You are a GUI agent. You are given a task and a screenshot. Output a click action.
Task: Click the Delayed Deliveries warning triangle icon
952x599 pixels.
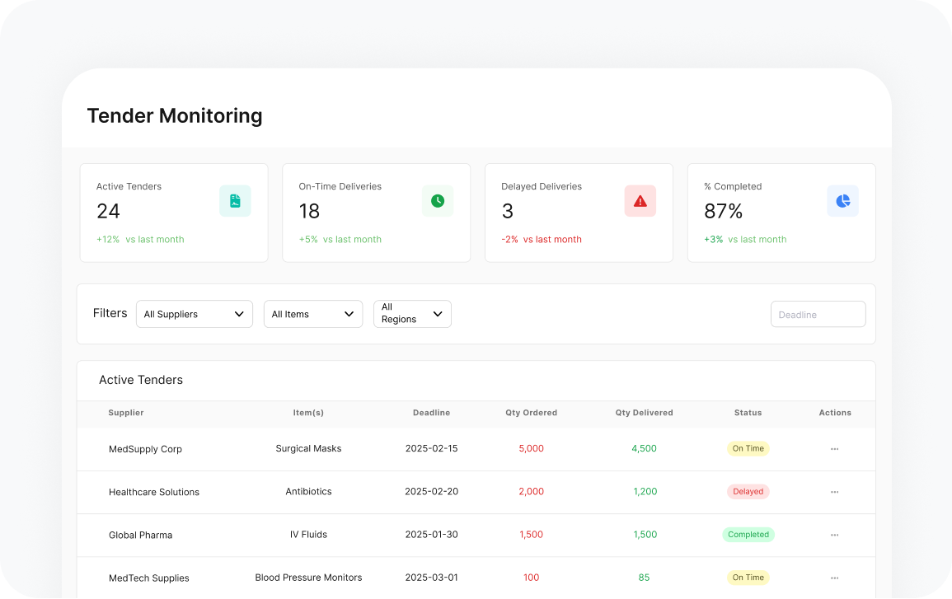point(640,201)
